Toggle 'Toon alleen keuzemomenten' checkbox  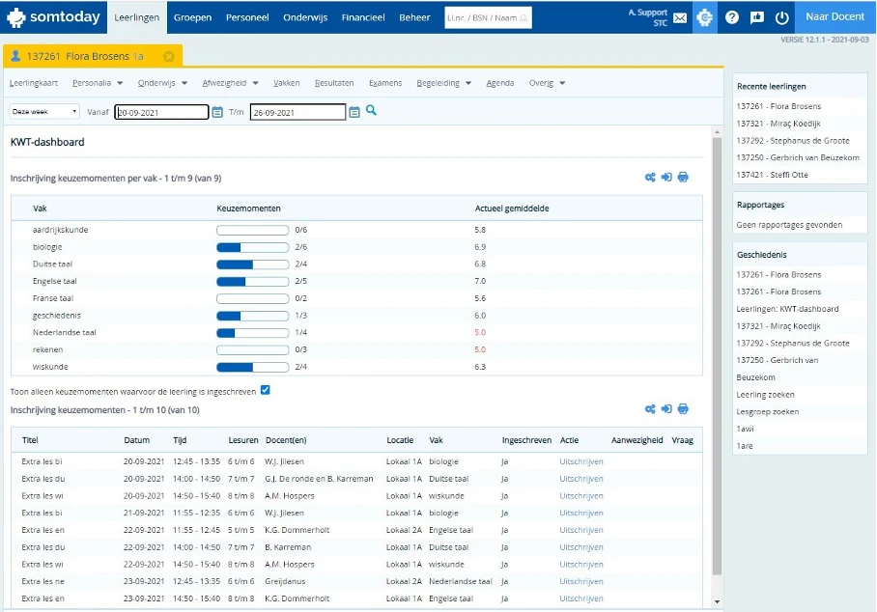266,390
